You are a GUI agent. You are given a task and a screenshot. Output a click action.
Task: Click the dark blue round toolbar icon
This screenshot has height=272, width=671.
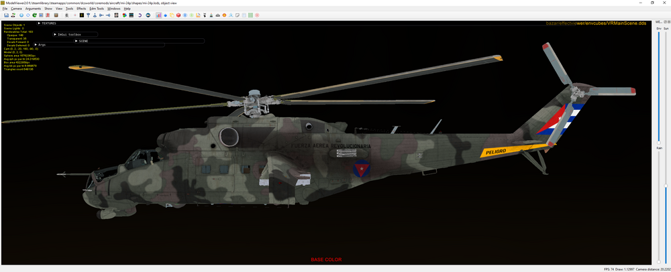tap(148, 15)
